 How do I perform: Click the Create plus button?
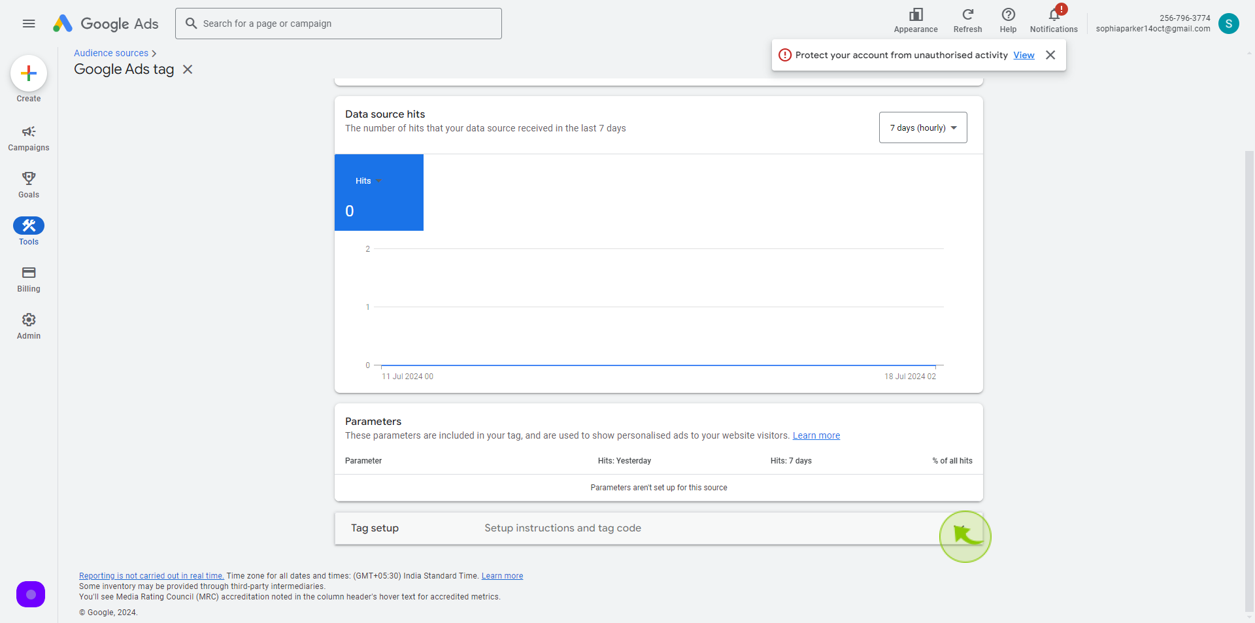29,73
